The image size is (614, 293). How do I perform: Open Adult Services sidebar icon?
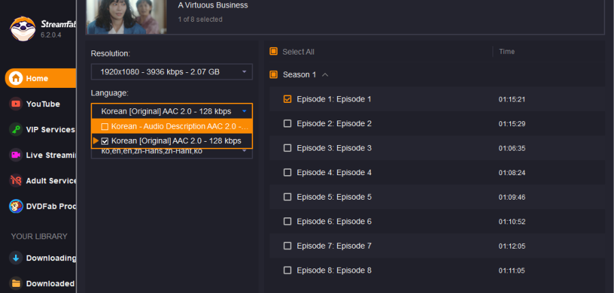[15, 180]
